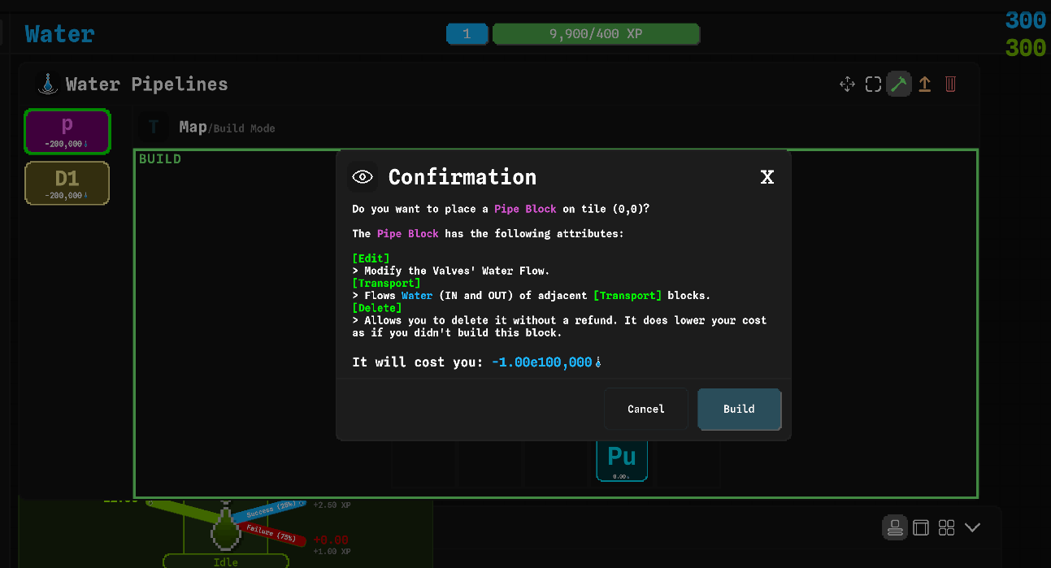This screenshot has height=568, width=1051.
Task: Switch to the panel layout view
Action: [921, 527]
